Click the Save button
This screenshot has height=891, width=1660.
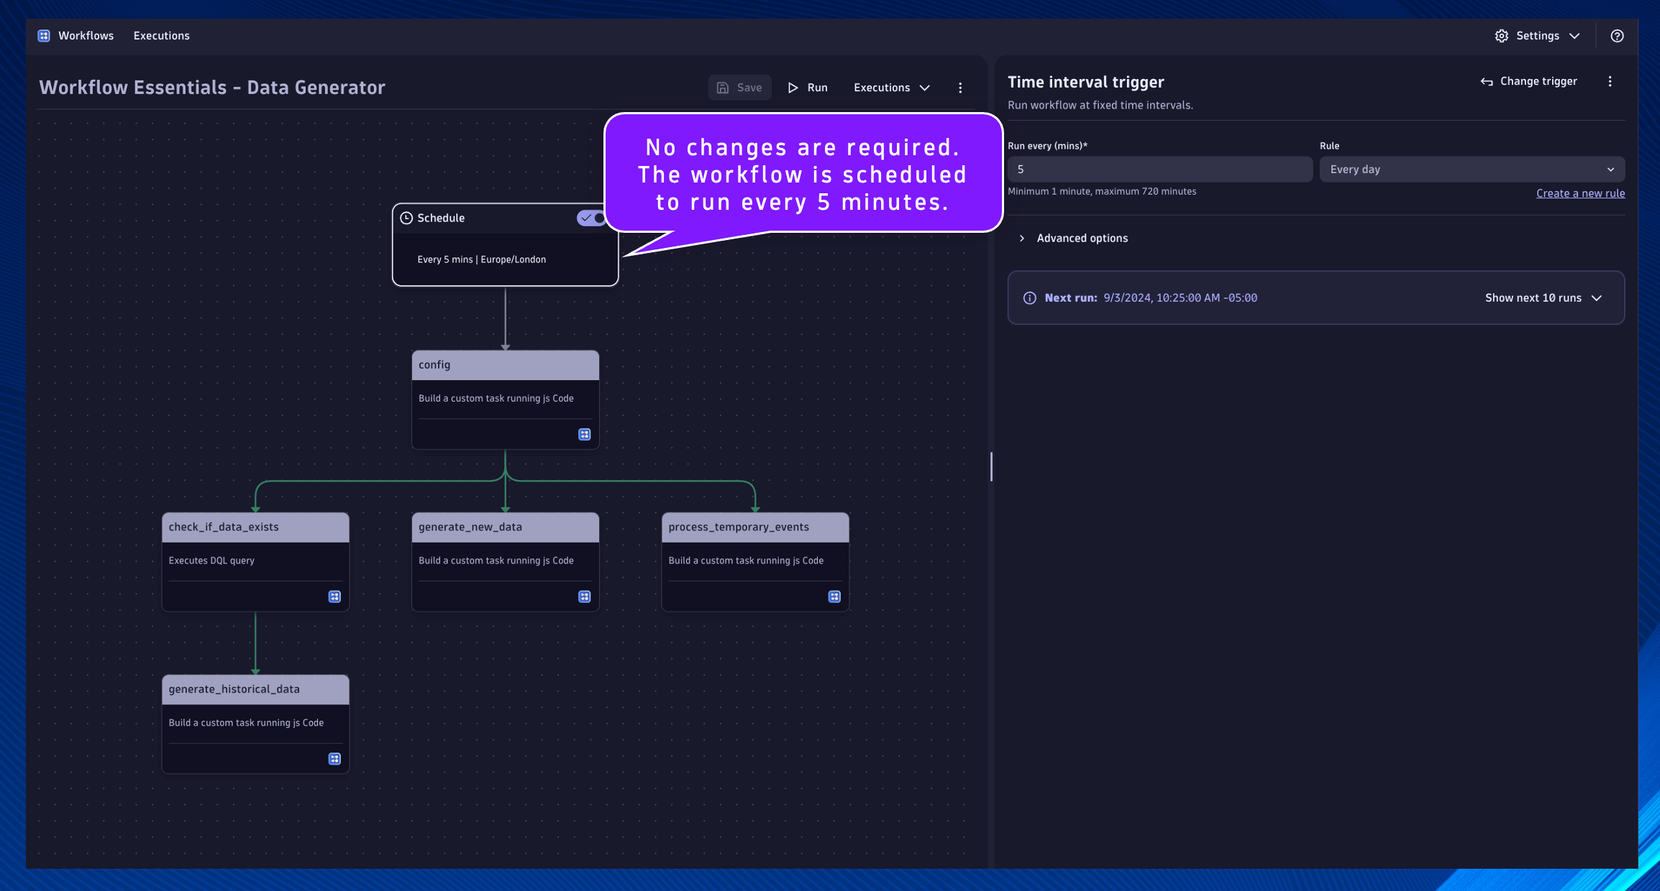click(739, 88)
